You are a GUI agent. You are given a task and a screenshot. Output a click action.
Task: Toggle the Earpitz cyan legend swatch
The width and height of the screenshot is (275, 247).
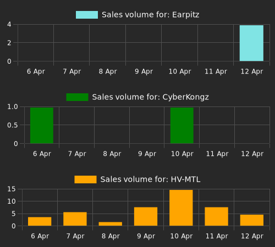87,15
